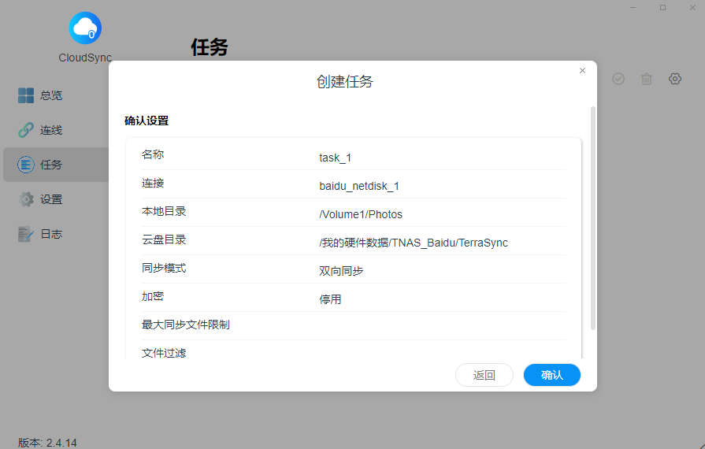The height and width of the screenshot is (449, 705).
Task: Click the 停用 encryption value
Action: [x=330, y=299]
